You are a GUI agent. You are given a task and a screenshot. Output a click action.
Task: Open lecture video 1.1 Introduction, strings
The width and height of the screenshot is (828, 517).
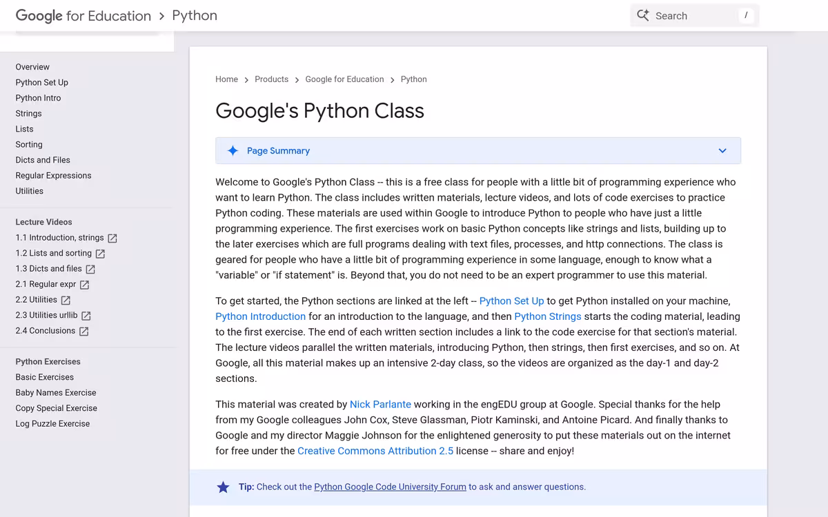pyautogui.click(x=59, y=237)
